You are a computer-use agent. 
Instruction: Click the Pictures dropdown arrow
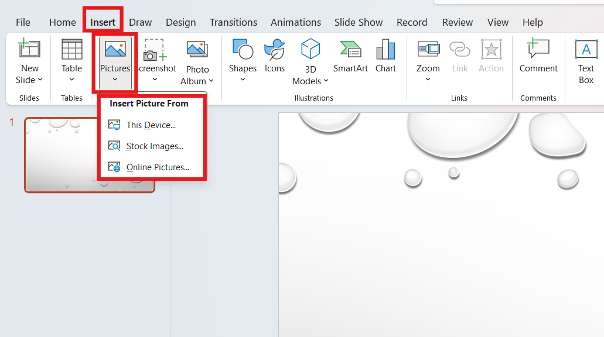point(115,81)
